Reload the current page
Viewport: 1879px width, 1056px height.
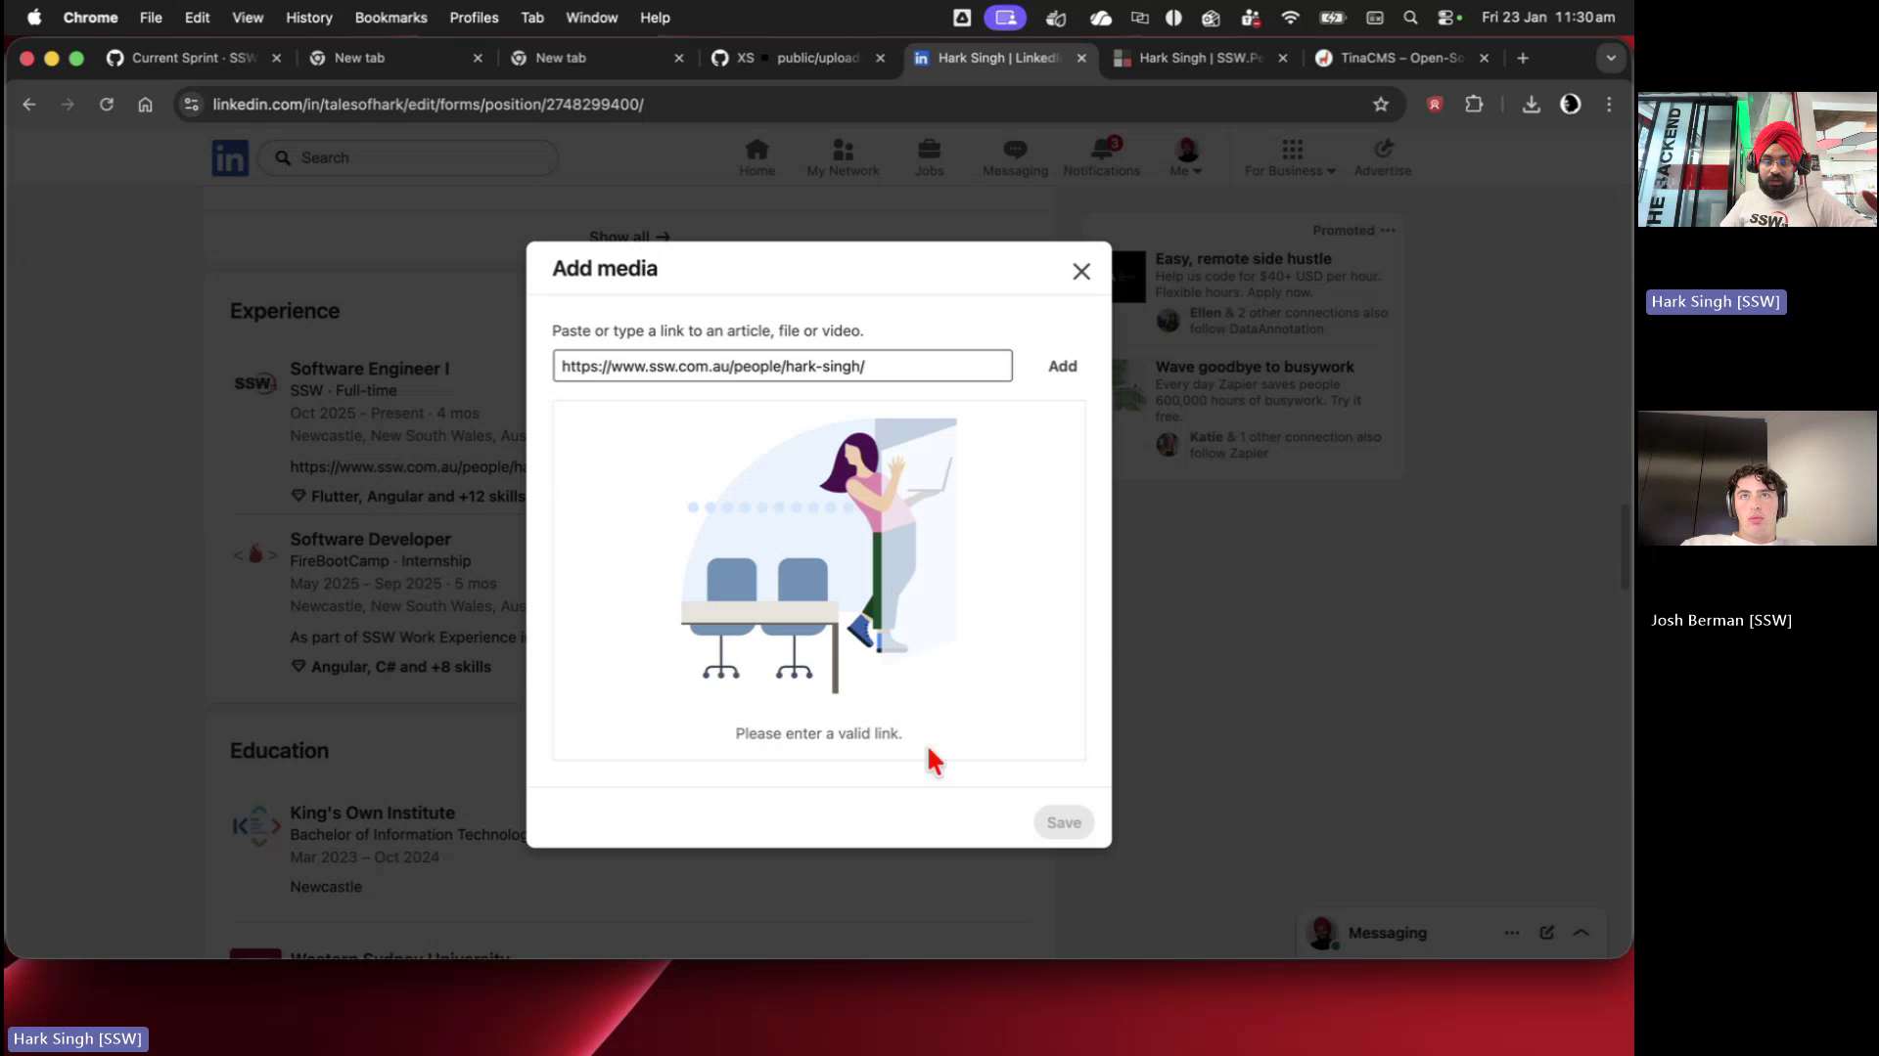pos(107,105)
